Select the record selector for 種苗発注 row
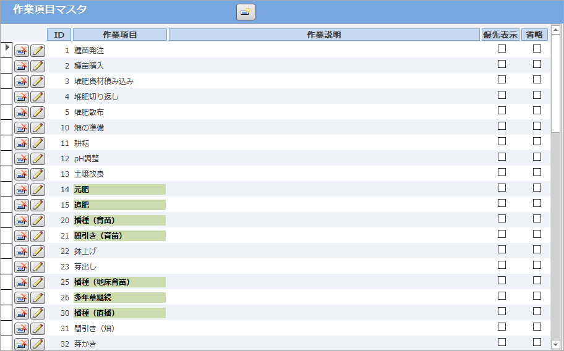This screenshot has height=351, width=564. tap(6, 50)
